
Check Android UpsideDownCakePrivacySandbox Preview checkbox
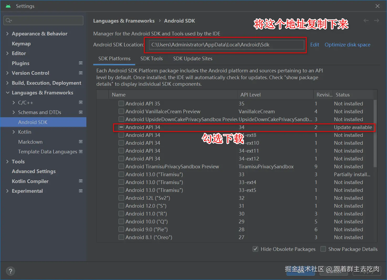point(121,119)
